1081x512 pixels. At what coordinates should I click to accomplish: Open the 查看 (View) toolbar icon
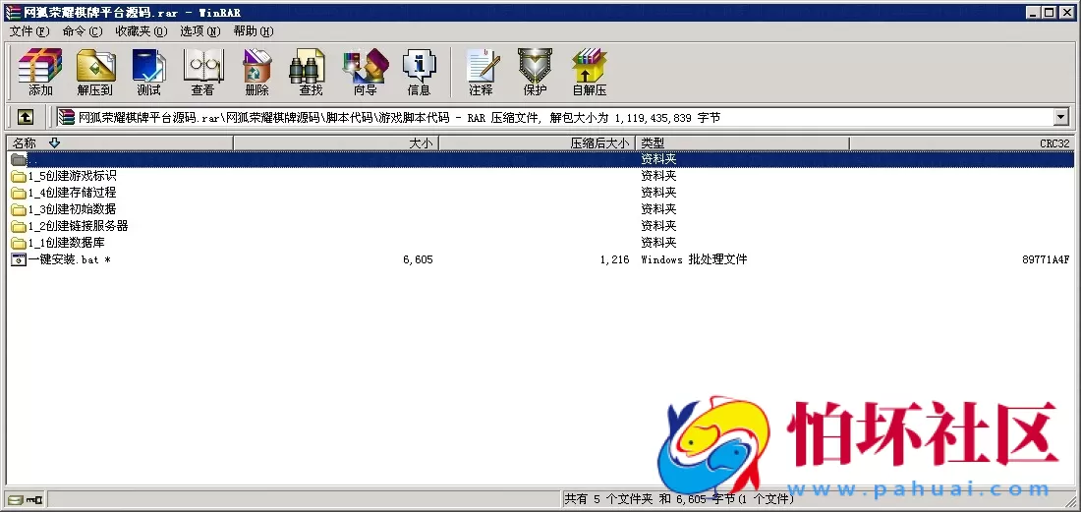202,72
